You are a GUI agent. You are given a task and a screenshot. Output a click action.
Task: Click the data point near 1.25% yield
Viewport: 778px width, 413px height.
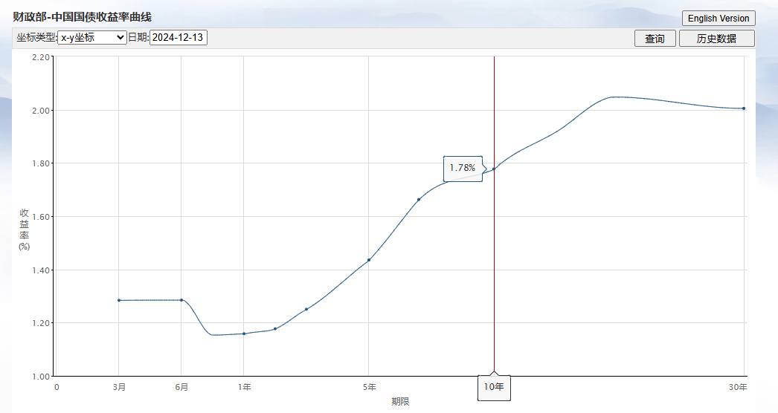pyautogui.click(x=306, y=309)
